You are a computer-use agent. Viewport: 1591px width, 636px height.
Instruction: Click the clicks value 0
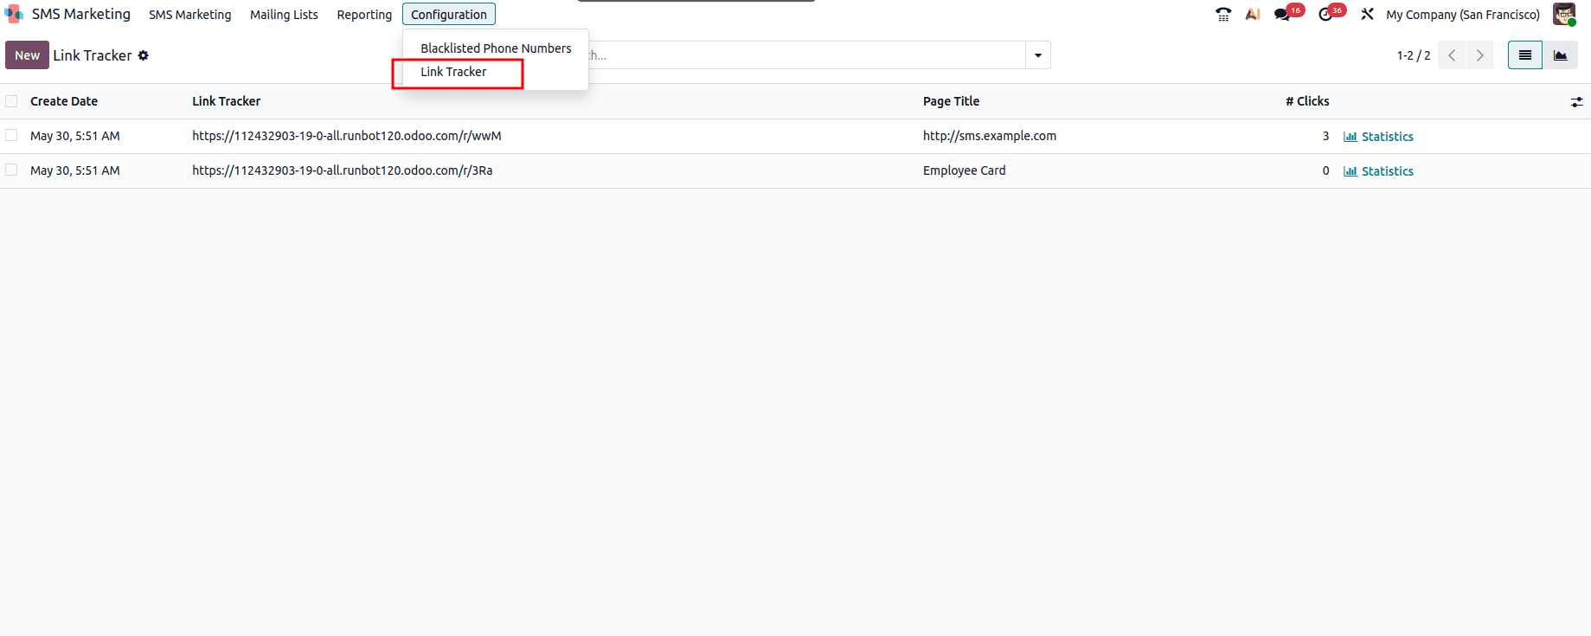pos(1325,170)
